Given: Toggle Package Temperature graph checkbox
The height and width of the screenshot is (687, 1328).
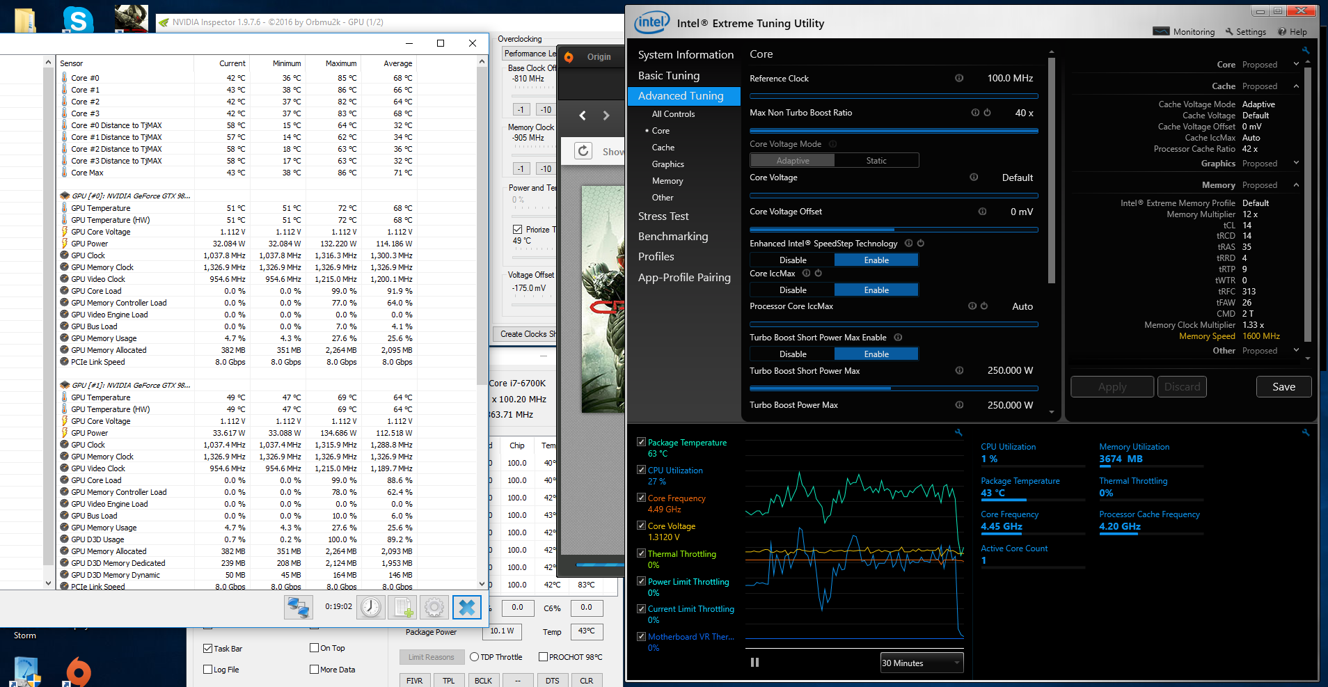Looking at the screenshot, I should [x=641, y=442].
